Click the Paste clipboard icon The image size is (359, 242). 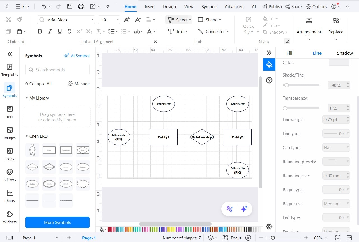point(19,32)
